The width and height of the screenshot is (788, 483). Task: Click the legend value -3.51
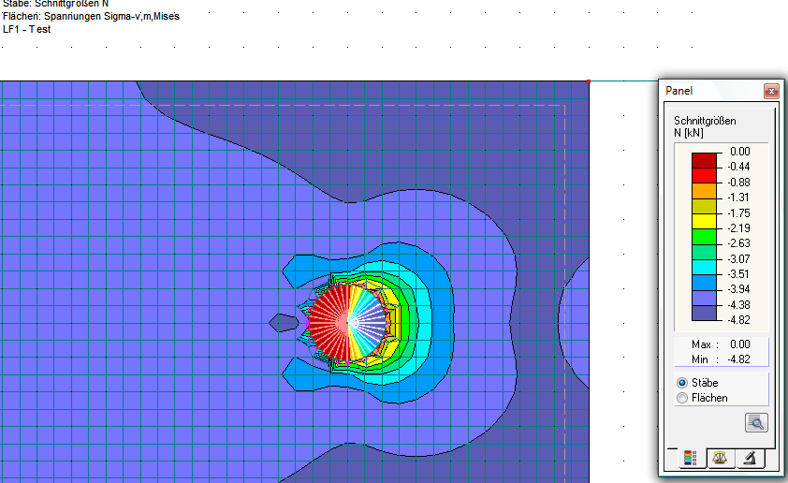point(738,274)
